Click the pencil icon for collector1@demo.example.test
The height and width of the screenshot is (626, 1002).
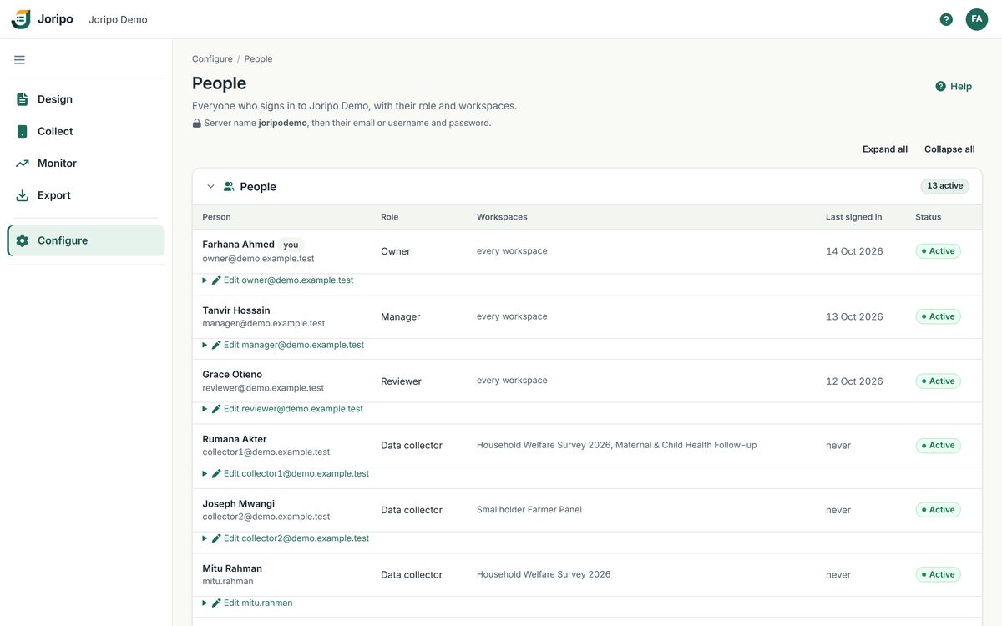(216, 473)
